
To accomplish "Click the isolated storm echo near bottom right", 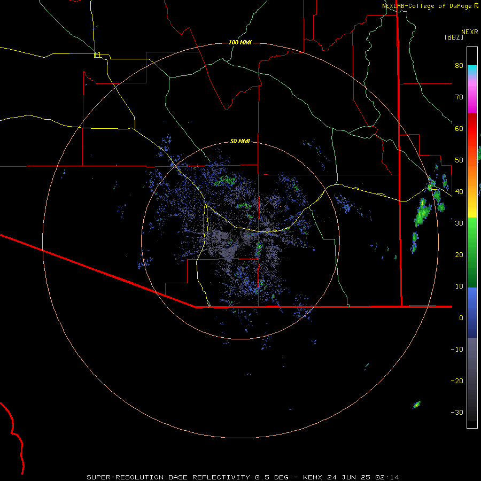I will coord(416,405).
